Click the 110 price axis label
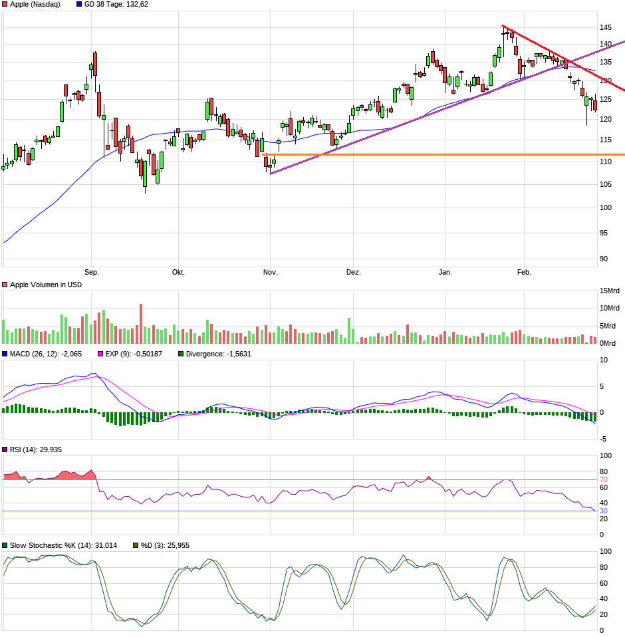This screenshot has height=637, width=625. [606, 162]
